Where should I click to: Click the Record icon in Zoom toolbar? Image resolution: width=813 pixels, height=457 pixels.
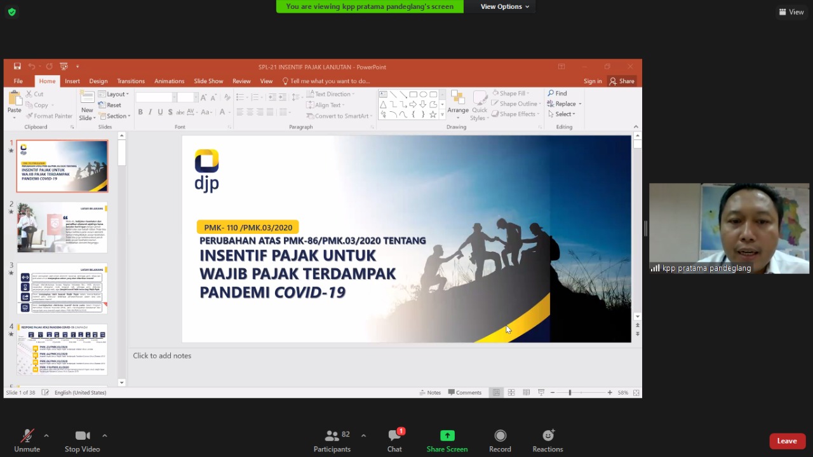pos(500,436)
